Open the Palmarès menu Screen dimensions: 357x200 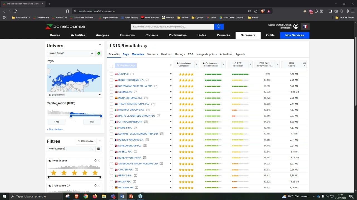point(223,35)
